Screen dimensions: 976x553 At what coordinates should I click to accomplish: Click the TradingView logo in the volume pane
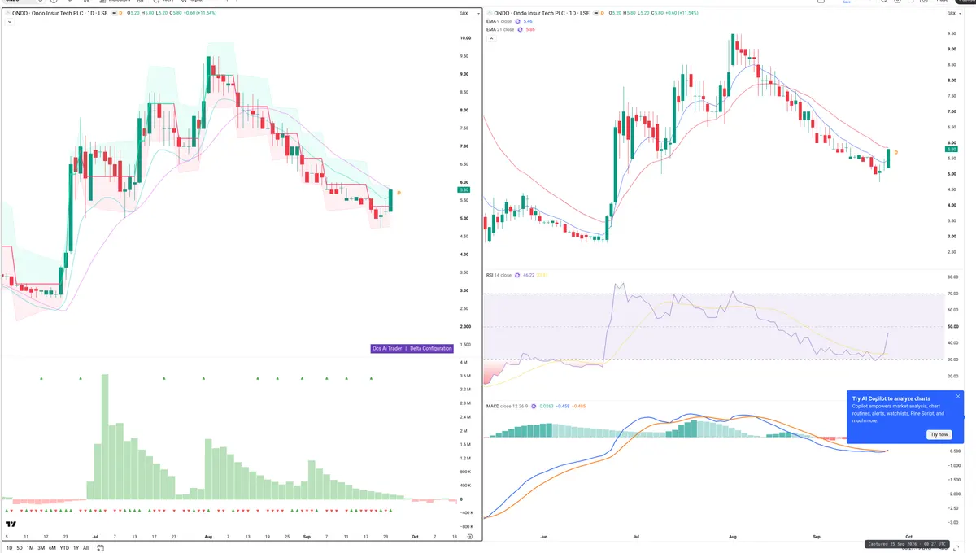11,525
